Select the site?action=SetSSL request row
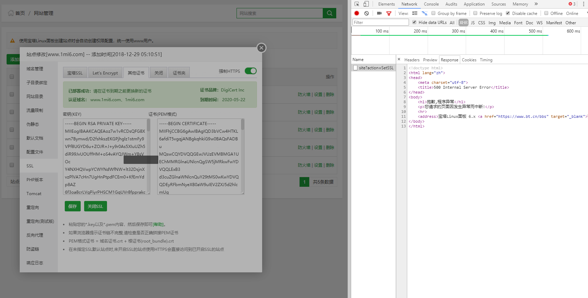 click(373, 68)
